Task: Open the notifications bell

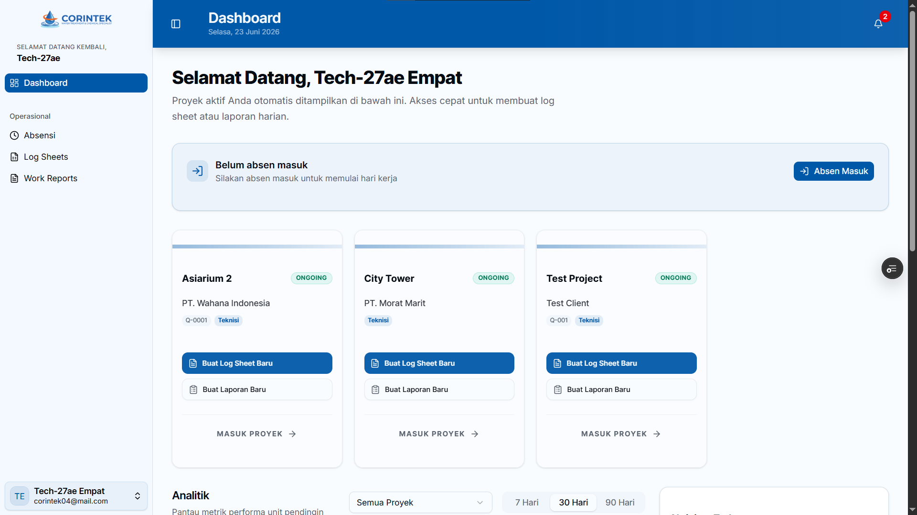Action: click(878, 24)
